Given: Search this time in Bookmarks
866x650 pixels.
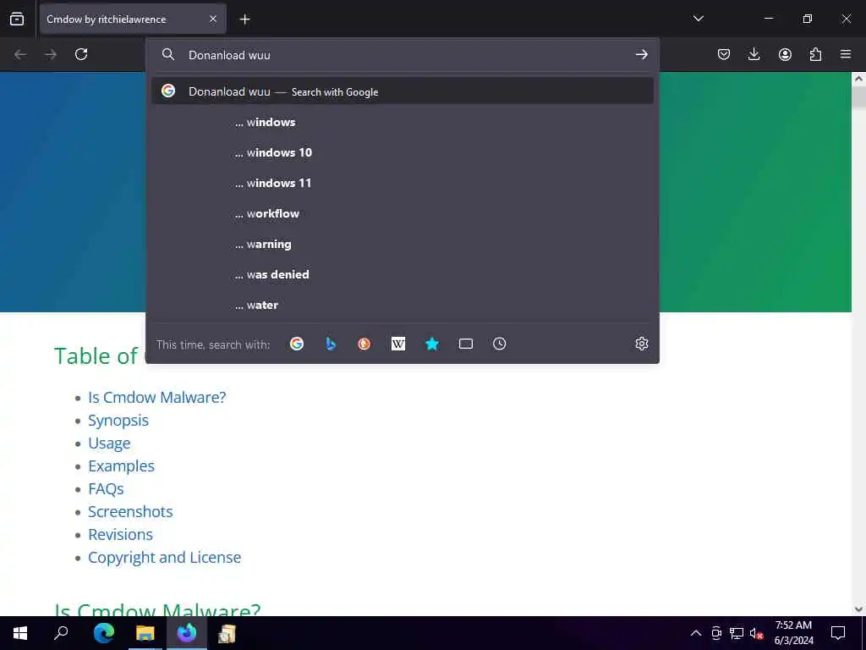Looking at the screenshot, I should tap(432, 344).
